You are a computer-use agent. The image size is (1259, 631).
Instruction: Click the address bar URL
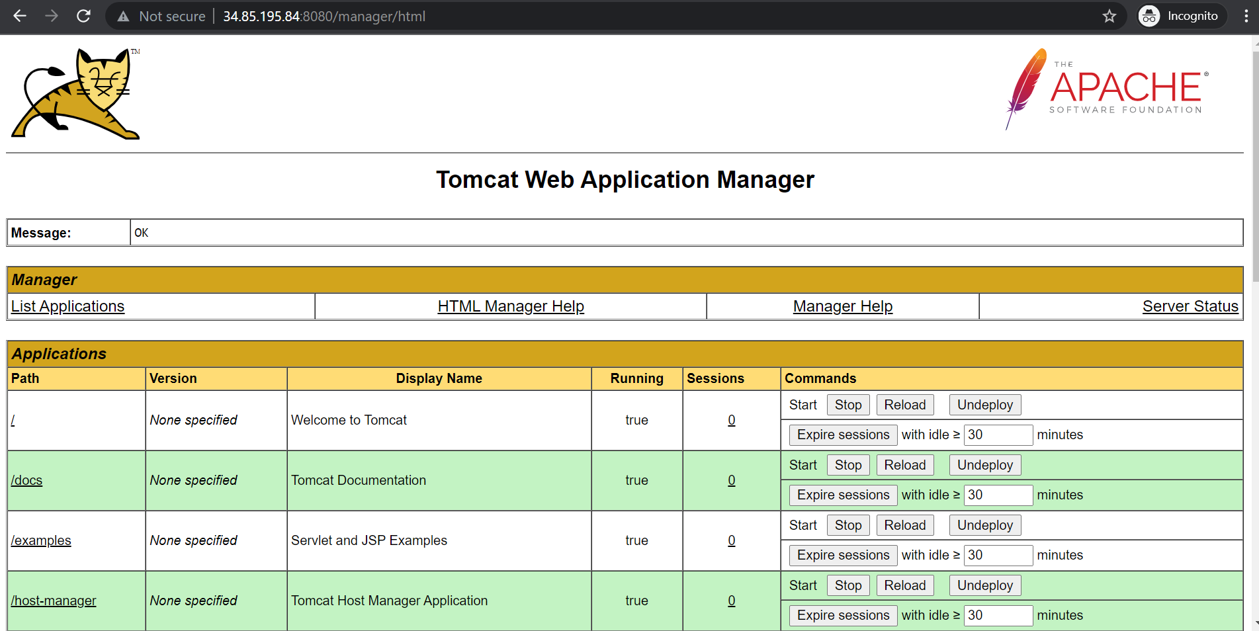coord(324,17)
